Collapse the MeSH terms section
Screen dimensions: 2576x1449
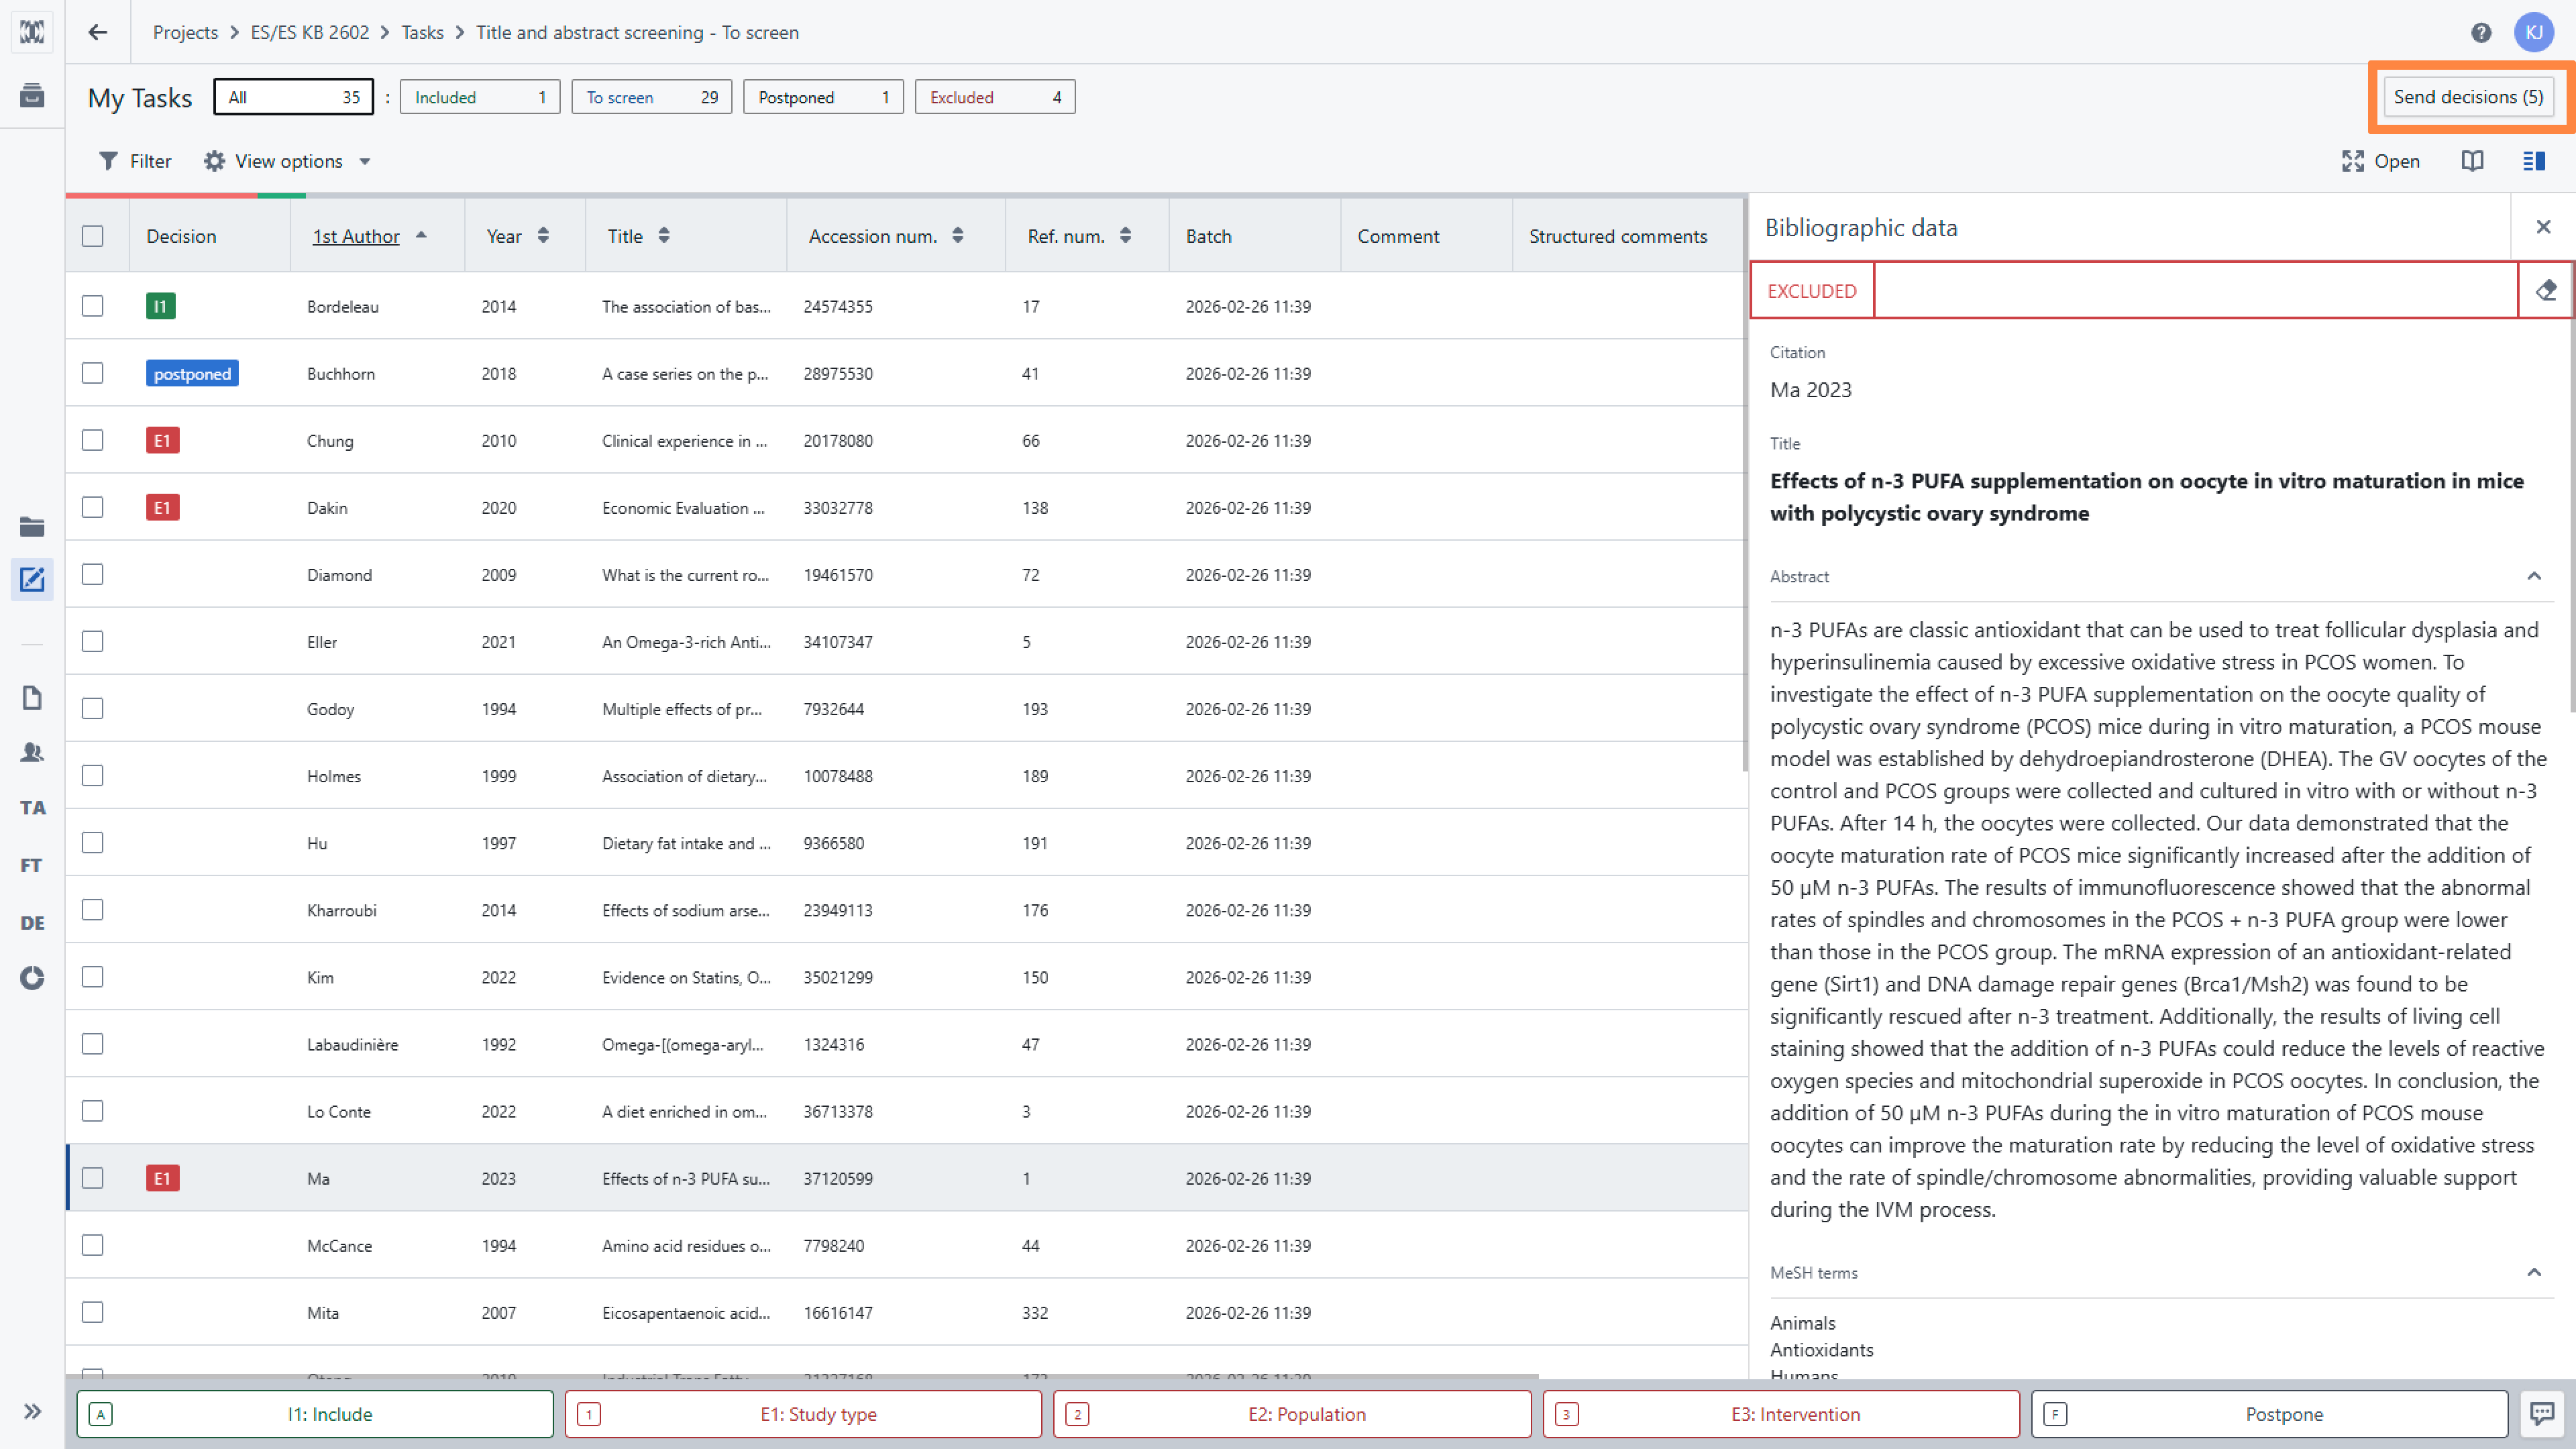click(x=2533, y=1272)
